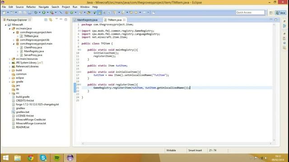
Task: Start Debug with the bug icon
Action: [36, 13]
